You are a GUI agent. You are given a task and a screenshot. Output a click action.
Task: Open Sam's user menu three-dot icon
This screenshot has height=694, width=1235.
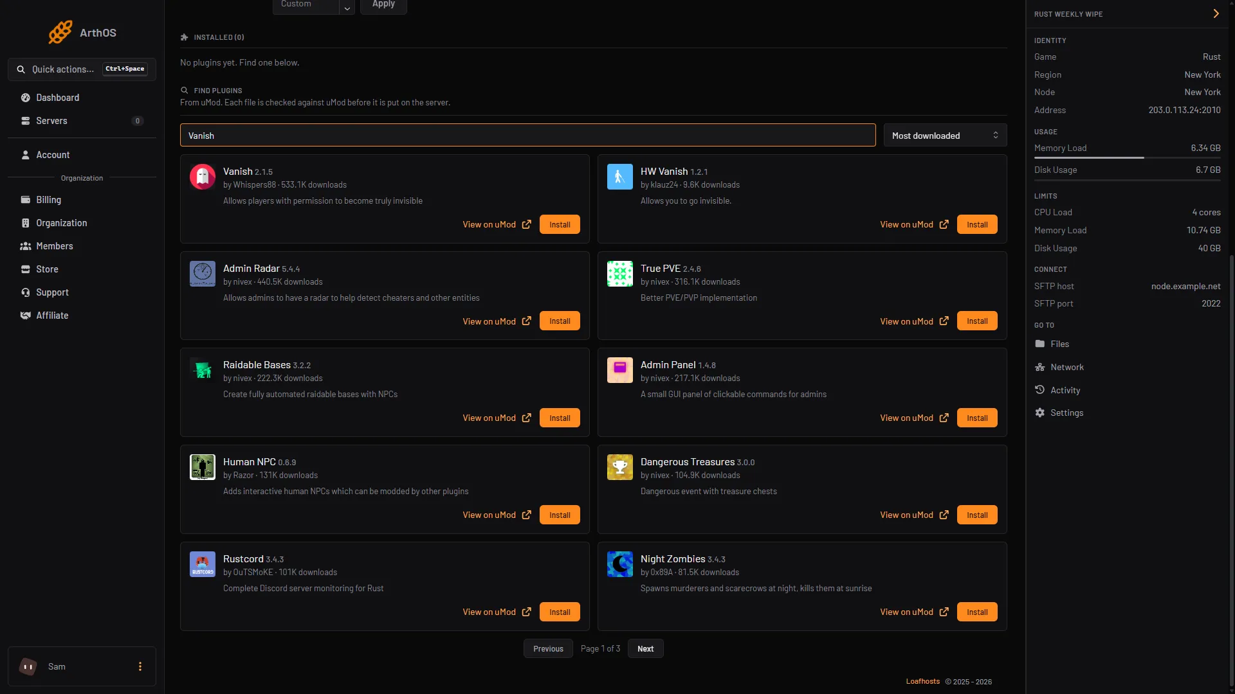click(x=140, y=666)
